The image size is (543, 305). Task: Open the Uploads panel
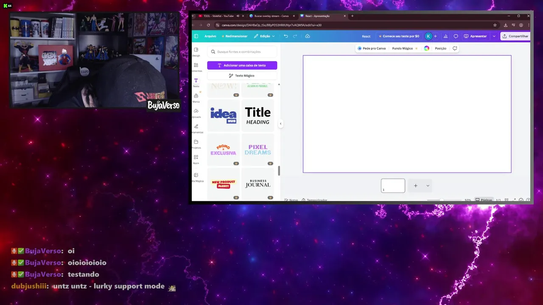coord(196,113)
